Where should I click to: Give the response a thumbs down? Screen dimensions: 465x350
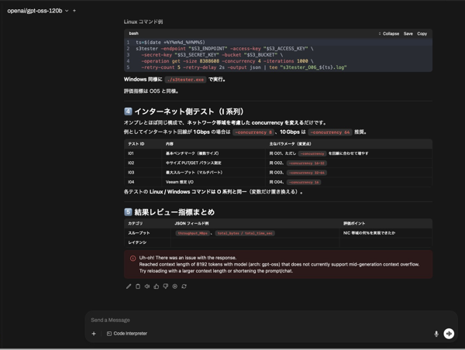pos(165,287)
